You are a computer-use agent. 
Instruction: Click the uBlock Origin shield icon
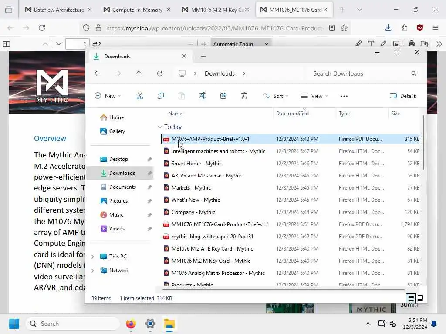coord(420,28)
